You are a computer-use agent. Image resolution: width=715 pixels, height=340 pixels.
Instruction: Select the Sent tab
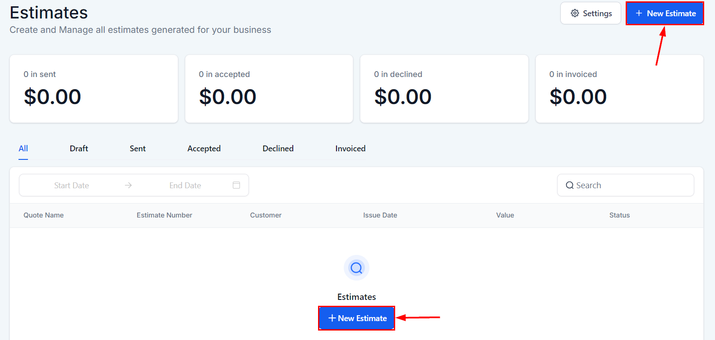[138, 149]
